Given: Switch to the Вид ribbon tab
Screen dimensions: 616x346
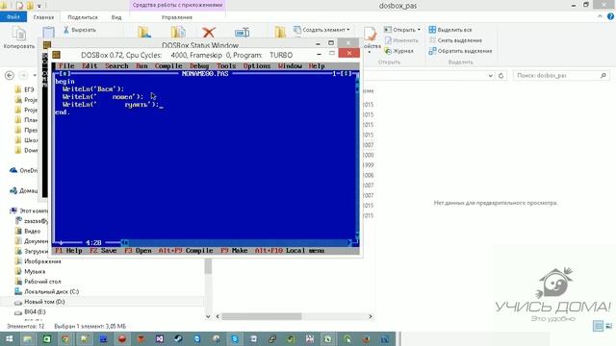Looking at the screenshot, I should coord(116,17).
